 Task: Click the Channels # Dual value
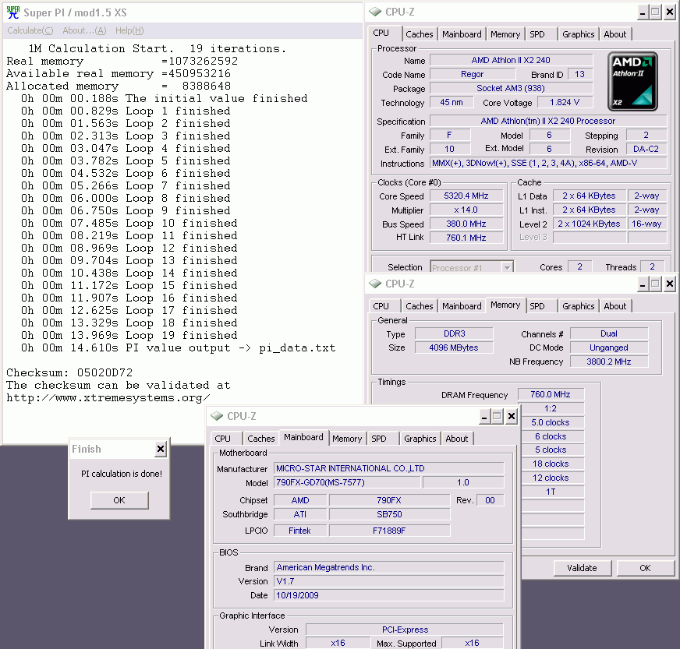(x=609, y=333)
